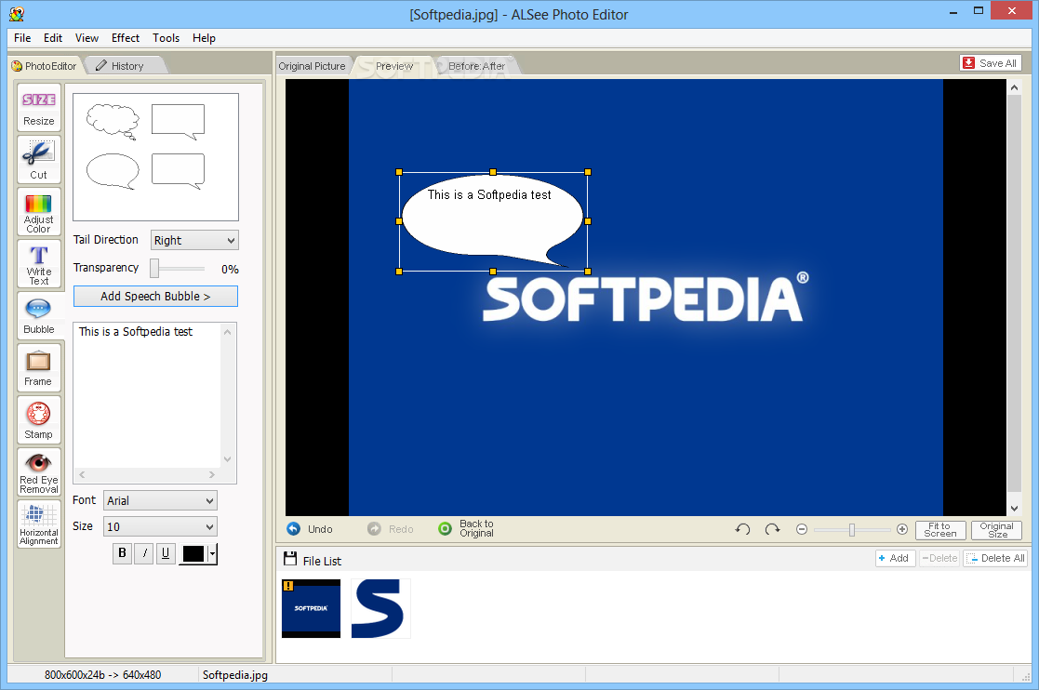The width and height of the screenshot is (1039, 690).
Task: Select the Red Eye Removal tool
Action: (39, 472)
